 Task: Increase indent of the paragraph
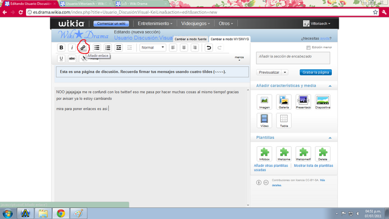(x=119, y=47)
